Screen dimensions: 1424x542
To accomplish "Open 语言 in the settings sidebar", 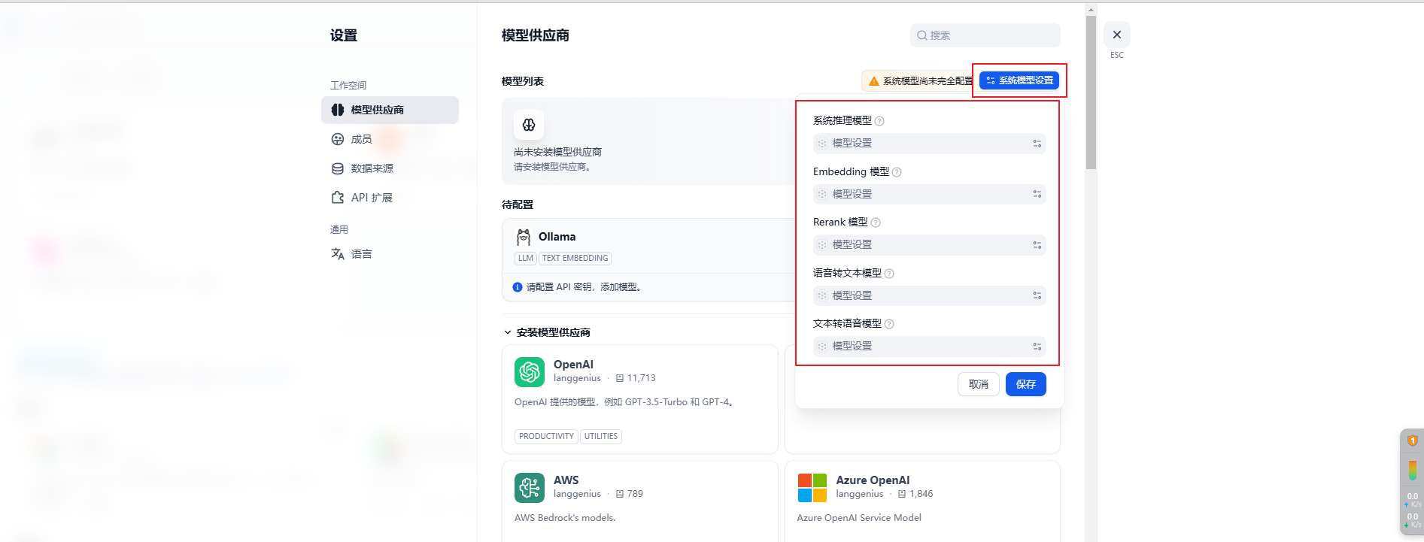I will 390,254.
